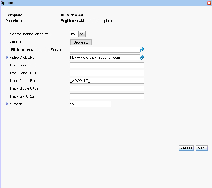The width and height of the screenshot is (212, 188).
Task: Focus the duration field showing 15
Action: (90, 104)
